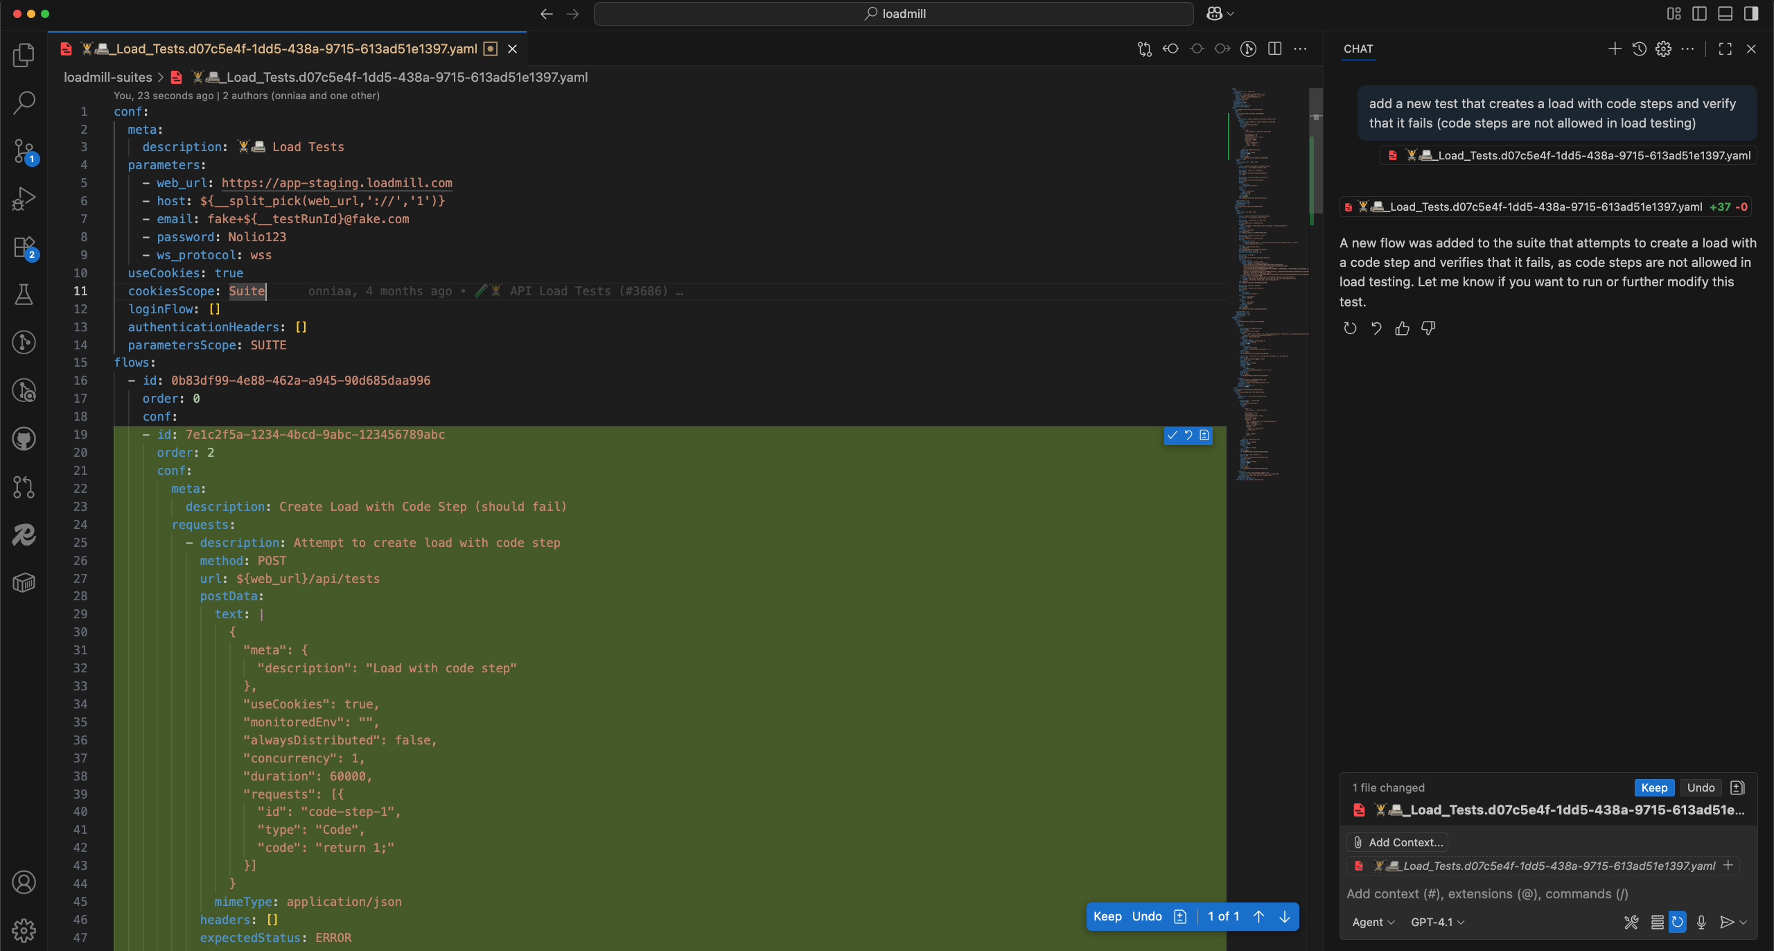This screenshot has height=951, width=1774.
Task: Select the Load_Tests yaml editor tab
Action: click(x=277, y=49)
